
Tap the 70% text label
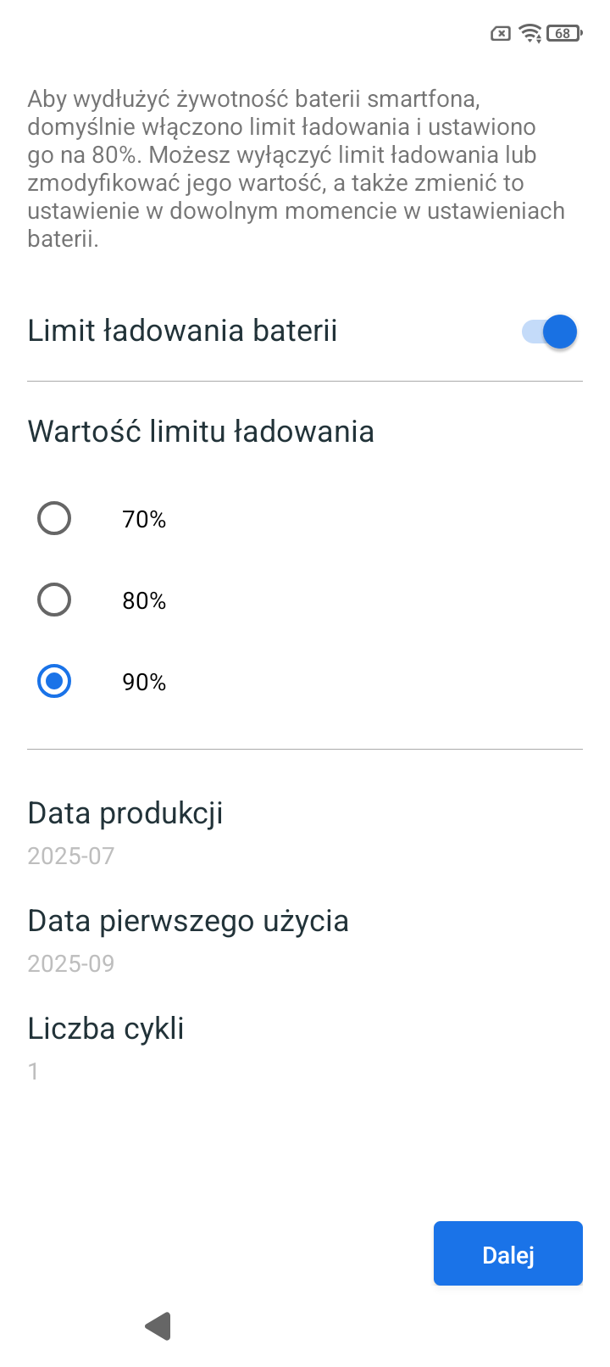(x=144, y=519)
